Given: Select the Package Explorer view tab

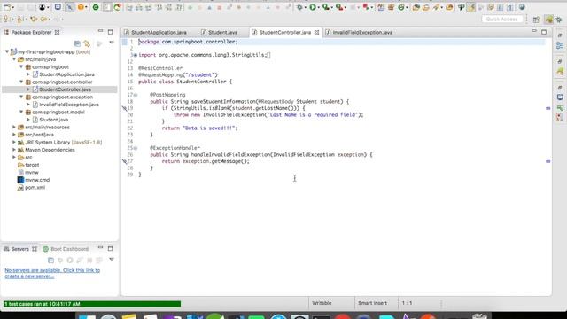Looking at the screenshot, I should 32,32.
